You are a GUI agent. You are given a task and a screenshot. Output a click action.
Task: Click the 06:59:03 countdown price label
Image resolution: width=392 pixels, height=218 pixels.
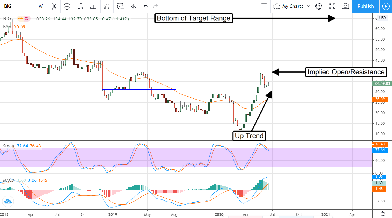point(382,84)
